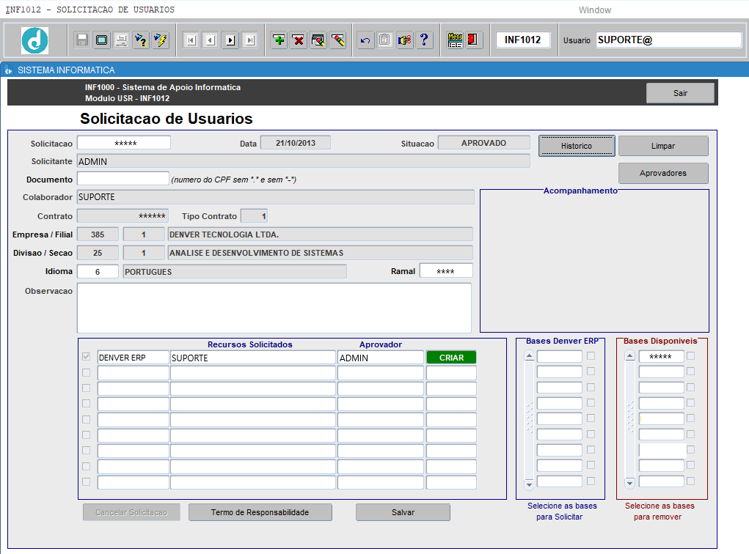
Task: Click the blue Undo arrow icon
Action: tap(365, 40)
